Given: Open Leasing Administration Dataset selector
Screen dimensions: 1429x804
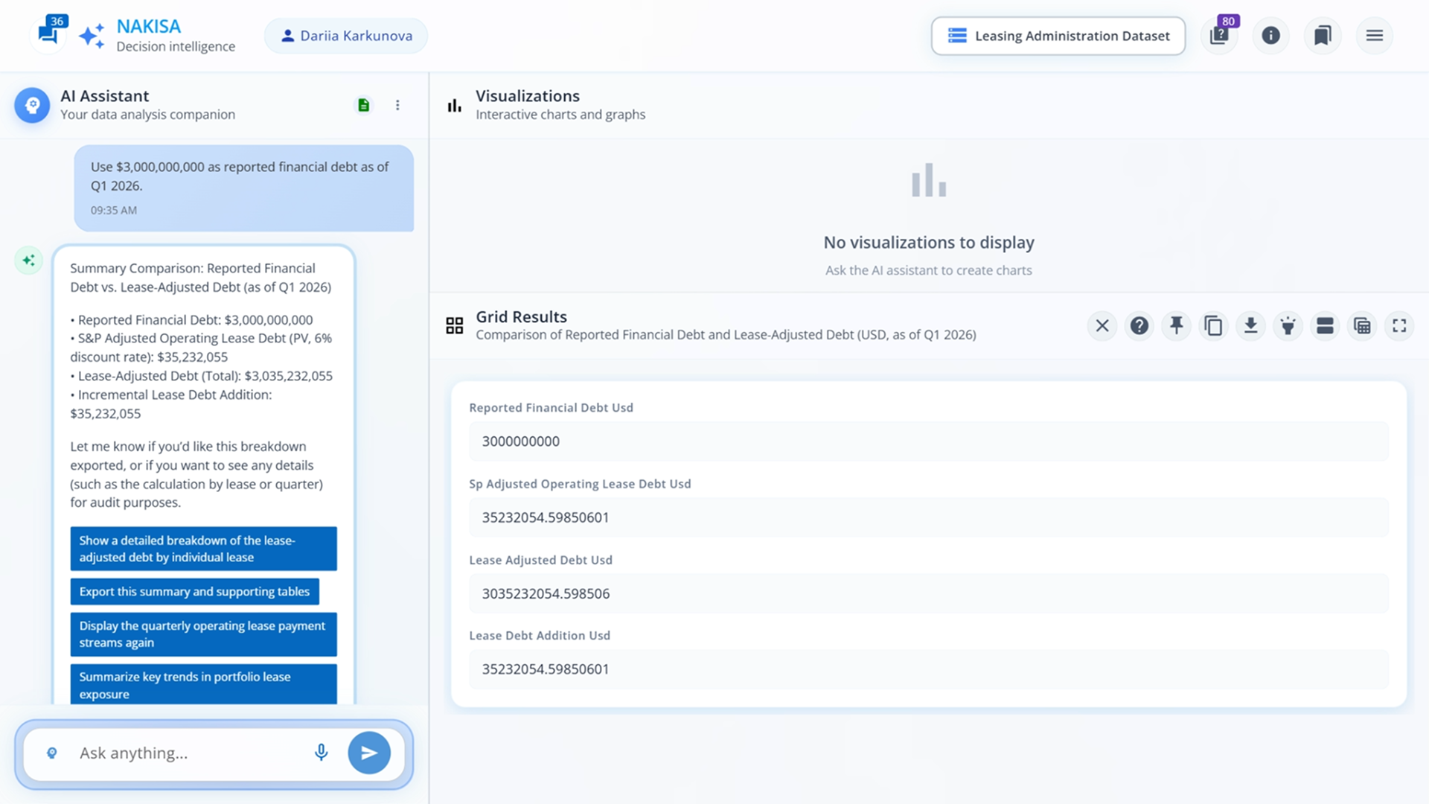Looking at the screenshot, I should [1058, 36].
